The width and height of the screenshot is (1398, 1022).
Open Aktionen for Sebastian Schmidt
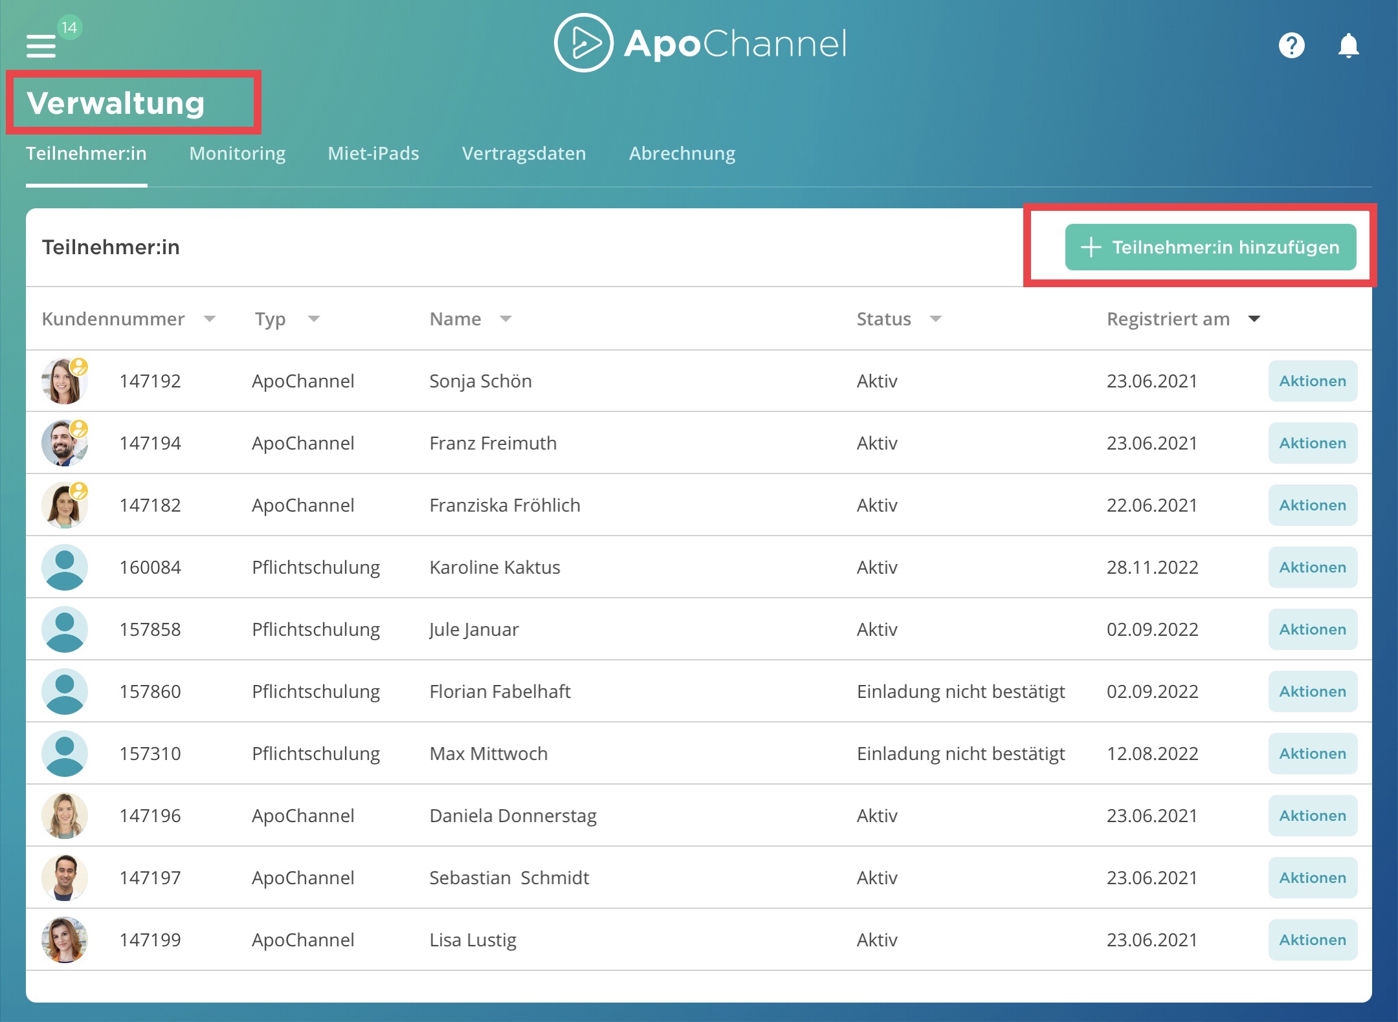tap(1313, 878)
